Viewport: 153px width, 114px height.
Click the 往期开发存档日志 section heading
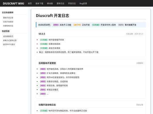click(x=47, y=105)
